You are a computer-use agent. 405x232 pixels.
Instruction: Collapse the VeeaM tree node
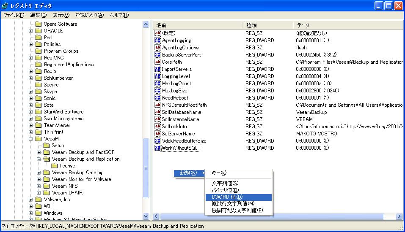point(31,139)
